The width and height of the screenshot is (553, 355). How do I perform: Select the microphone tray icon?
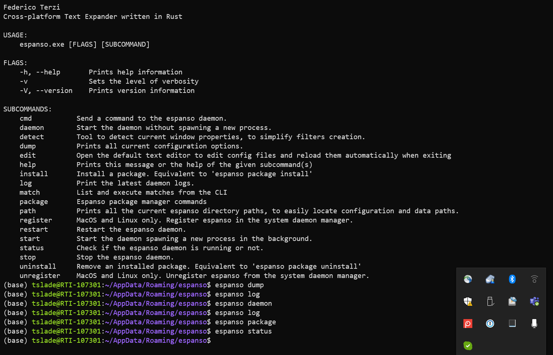[x=534, y=324]
